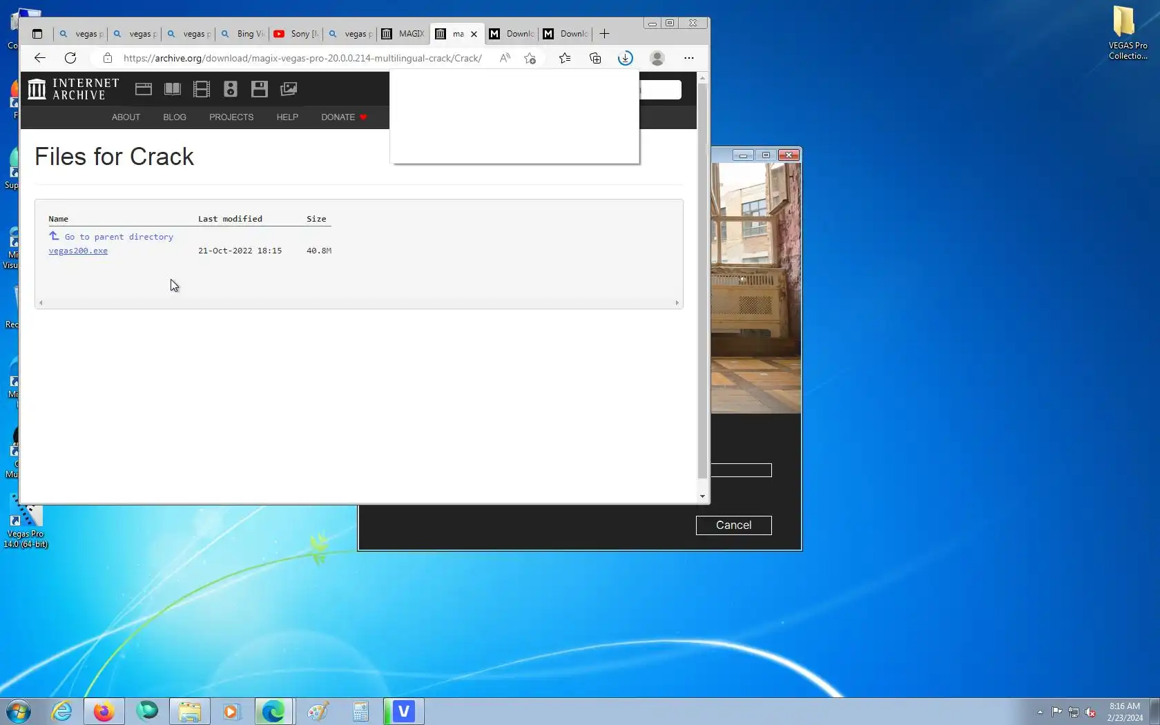This screenshot has width=1160, height=725.
Task: Open Calculator from the taskbar
Action: [360, 711]
